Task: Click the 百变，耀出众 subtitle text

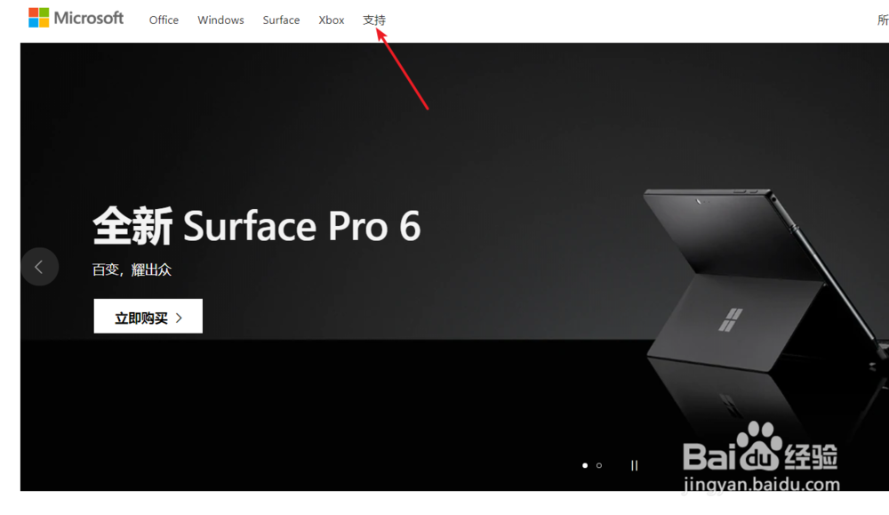Action: tap(132, 270)
